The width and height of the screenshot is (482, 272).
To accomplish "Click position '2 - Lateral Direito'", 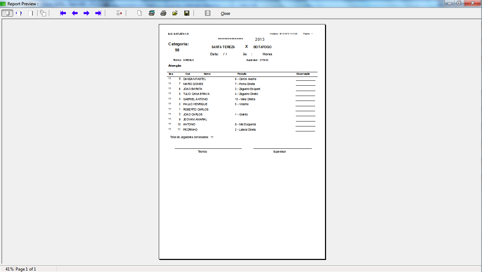I will click(245, 130).
